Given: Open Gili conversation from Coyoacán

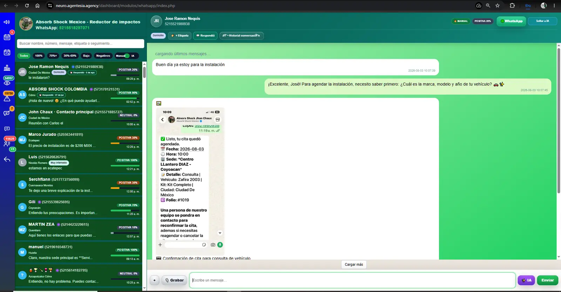Looking at the screenshot, I should tap(79, 207).
